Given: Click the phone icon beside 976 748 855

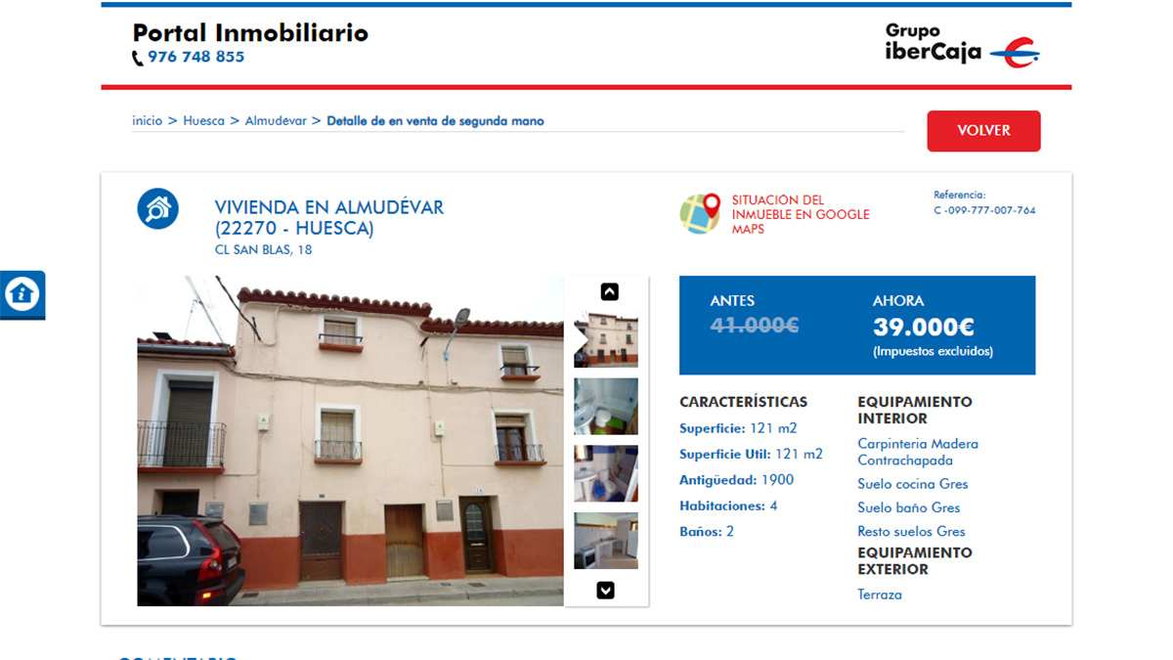Looking at the screenshot, I should click(138, 59).
